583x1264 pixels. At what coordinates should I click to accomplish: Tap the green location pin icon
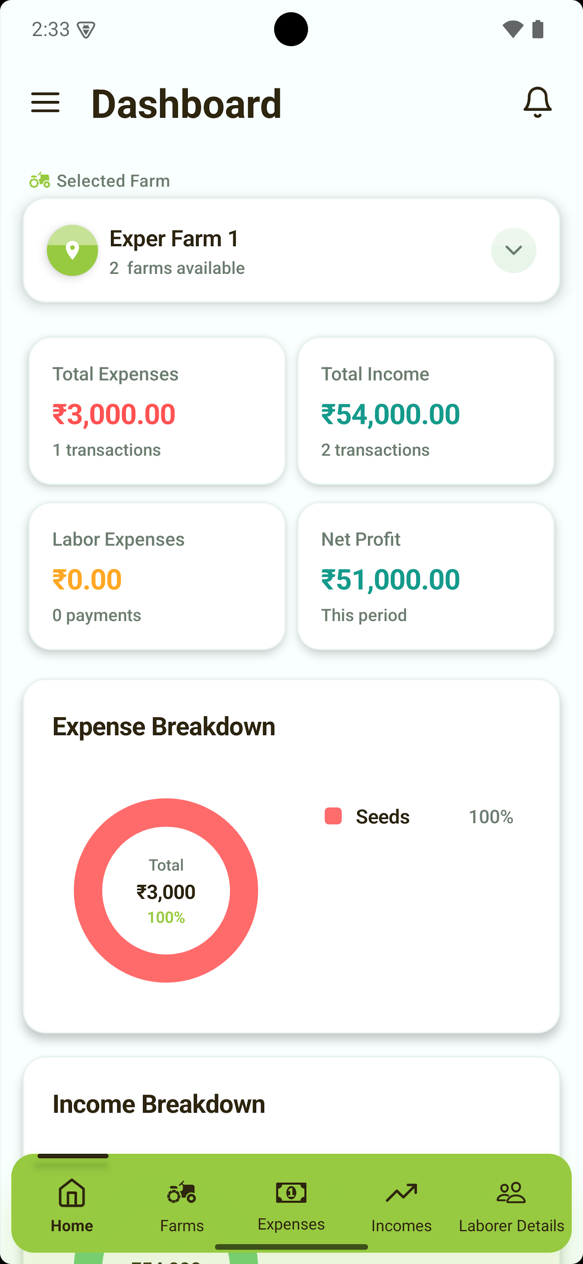(x=72, y=250)
